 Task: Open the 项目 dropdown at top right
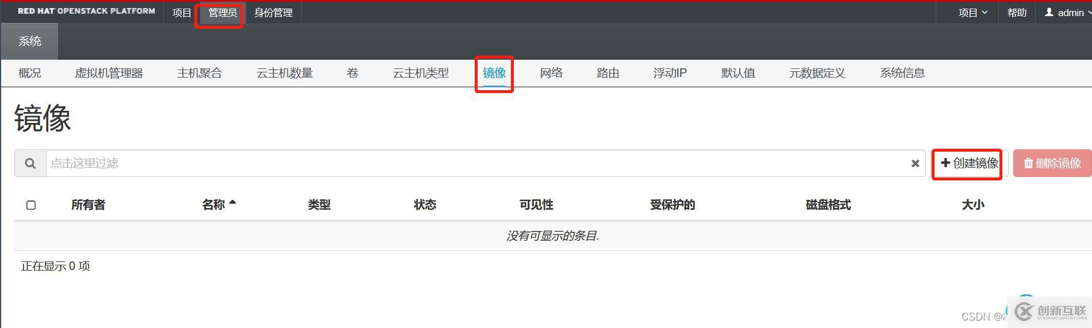point(972,13)
